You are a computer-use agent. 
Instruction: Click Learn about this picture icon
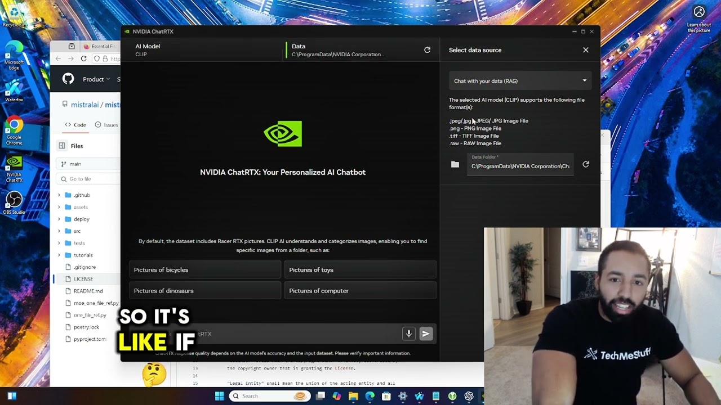699,18
